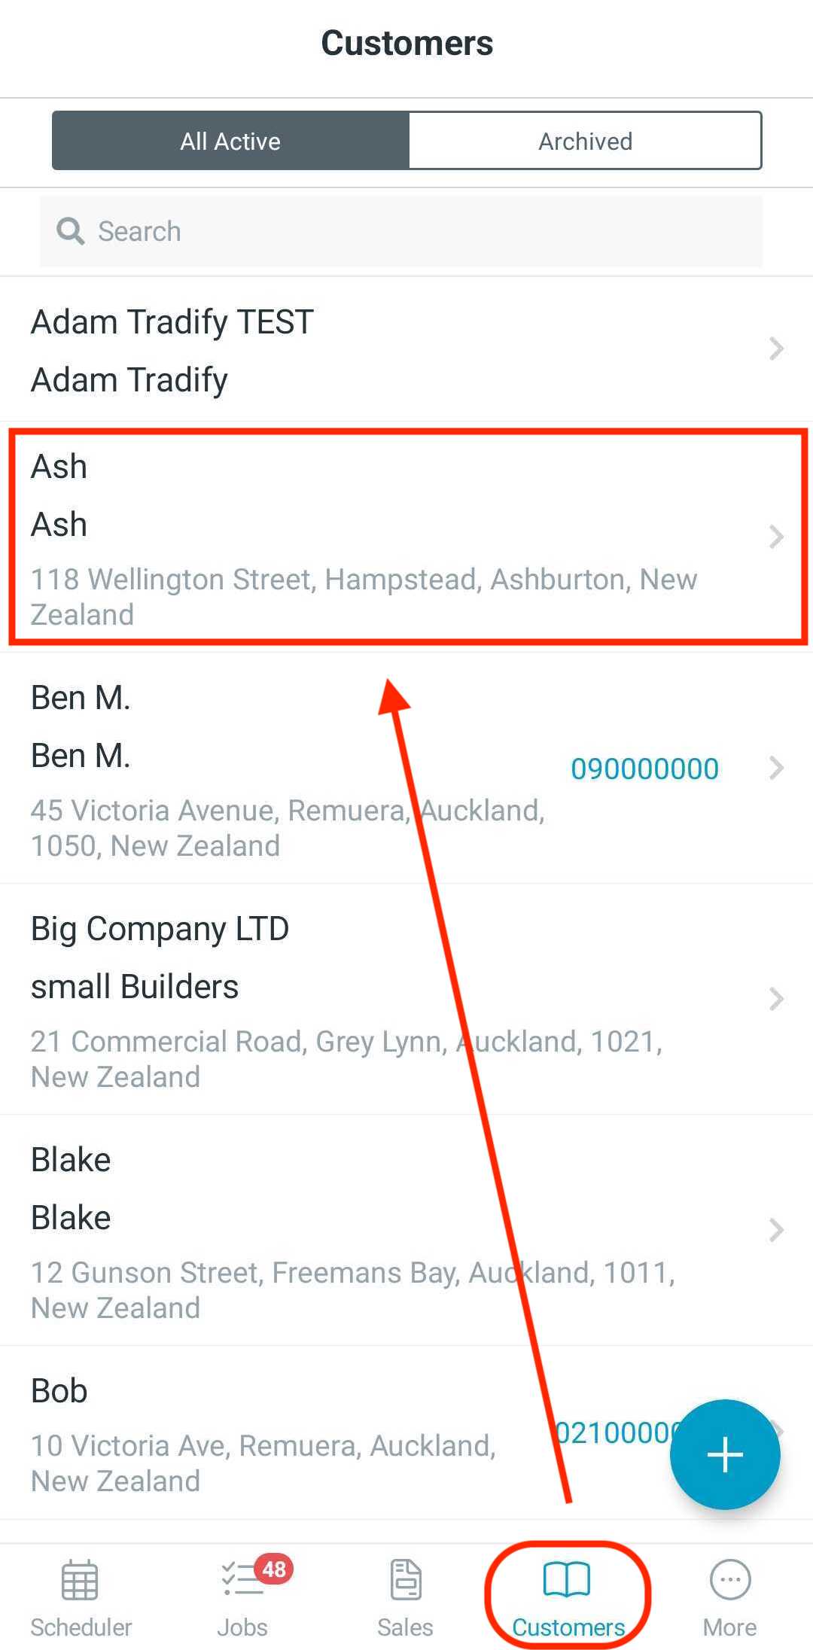813x1650 pixels.
Task: Expand Big Company LTD chevron
Action: coord(776,999)
